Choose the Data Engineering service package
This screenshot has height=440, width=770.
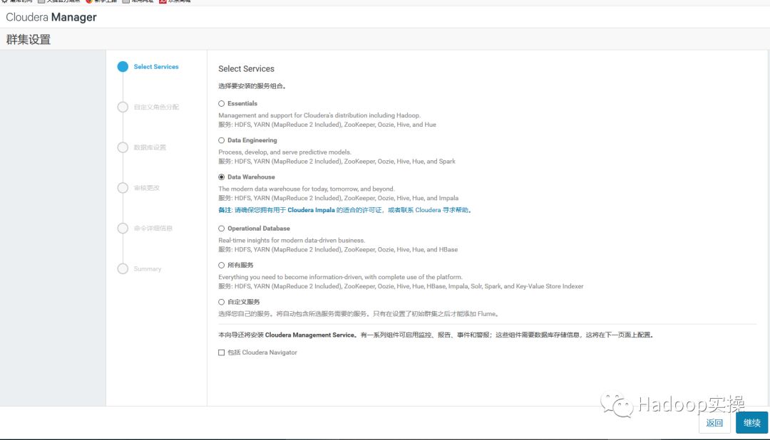click(x=222, y=140)
